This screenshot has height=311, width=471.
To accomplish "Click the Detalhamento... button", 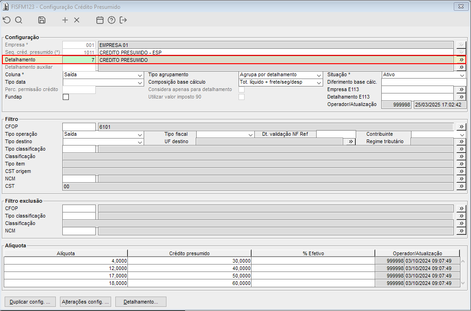I will point(141,302).
